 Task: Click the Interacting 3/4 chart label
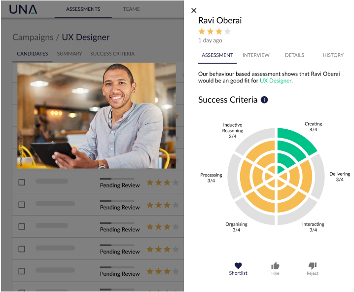coord(313,227)
